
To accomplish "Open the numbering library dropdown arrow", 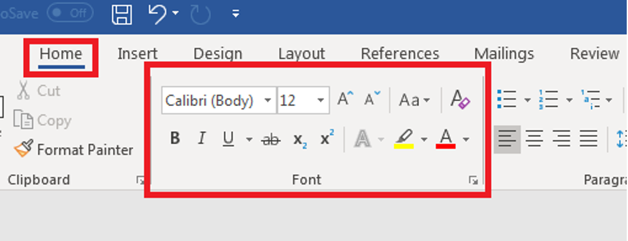I will 569,100.
